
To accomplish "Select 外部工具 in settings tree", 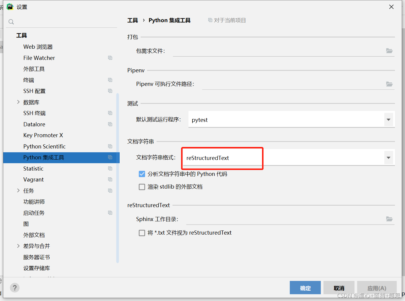I will 34,69.
